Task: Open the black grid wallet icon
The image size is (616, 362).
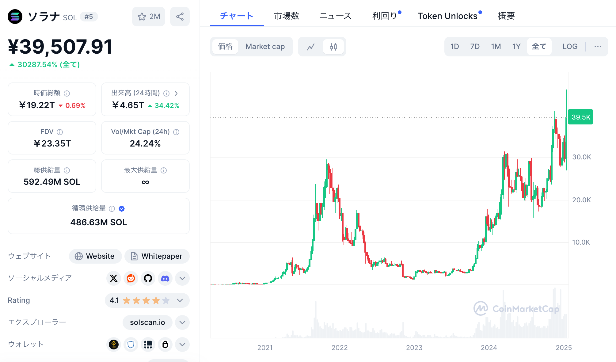Action: (148, 345)
